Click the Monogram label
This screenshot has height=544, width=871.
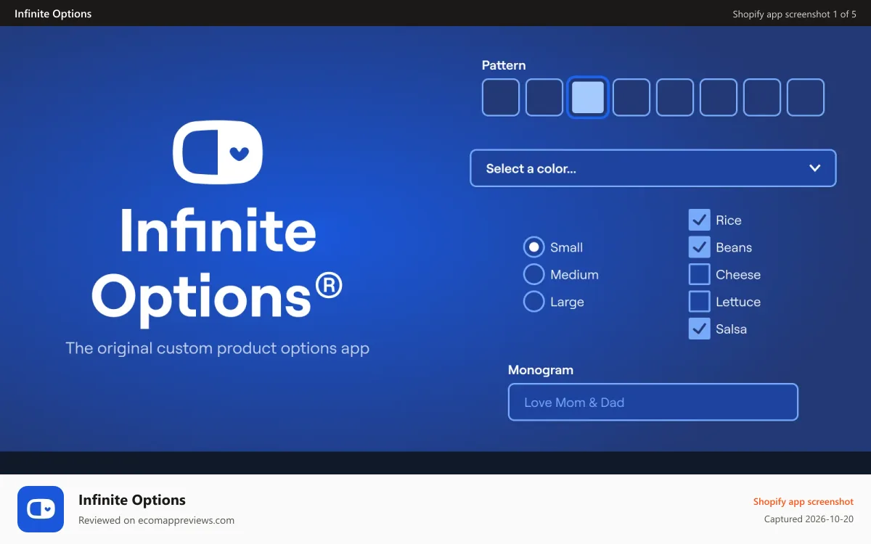click(x=541, y=370)
